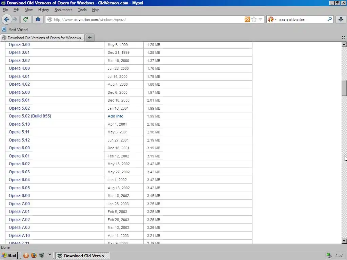Select the Download Old Versions of Opera tab
The width and height of the screenshot is (347, 260).
coord(42,38)
